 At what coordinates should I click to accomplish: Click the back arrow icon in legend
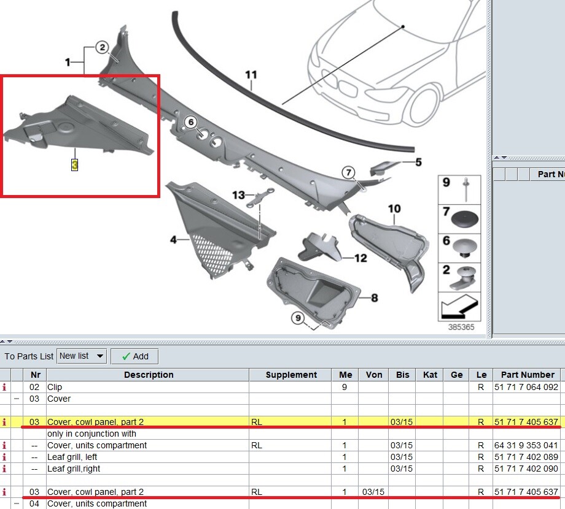pos(459,307)
